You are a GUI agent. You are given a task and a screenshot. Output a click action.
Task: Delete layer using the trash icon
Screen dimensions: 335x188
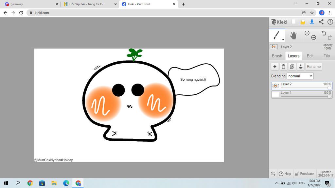click(x=283, y=67)
